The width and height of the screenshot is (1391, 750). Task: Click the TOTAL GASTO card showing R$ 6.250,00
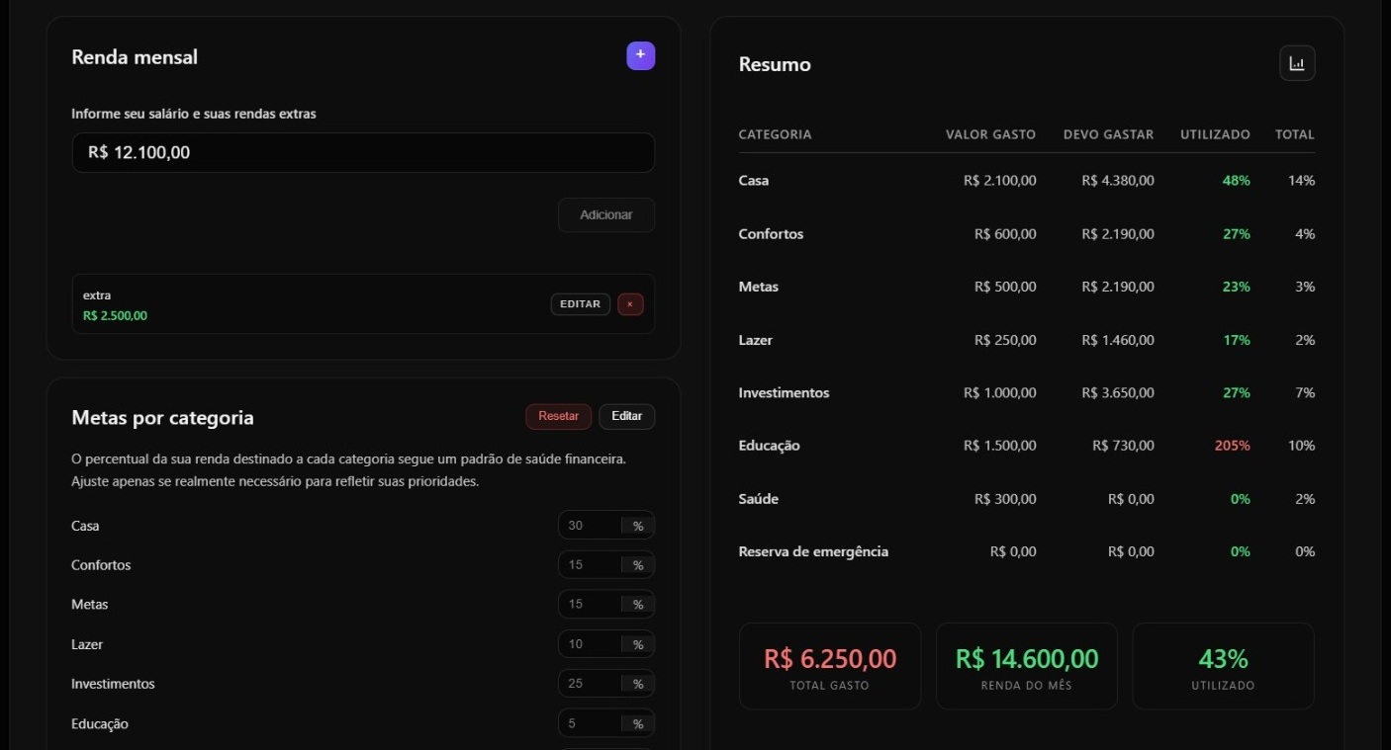(829, 664)
